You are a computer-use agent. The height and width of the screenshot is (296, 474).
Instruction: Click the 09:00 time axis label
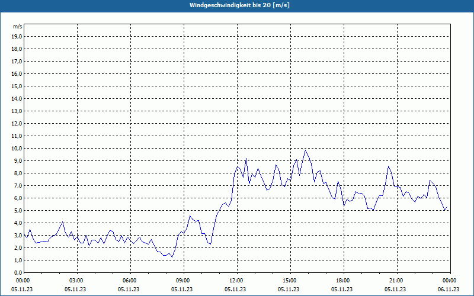184,281
